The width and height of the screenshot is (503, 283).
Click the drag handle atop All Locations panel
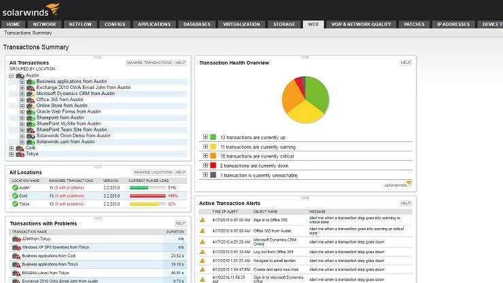98,167
